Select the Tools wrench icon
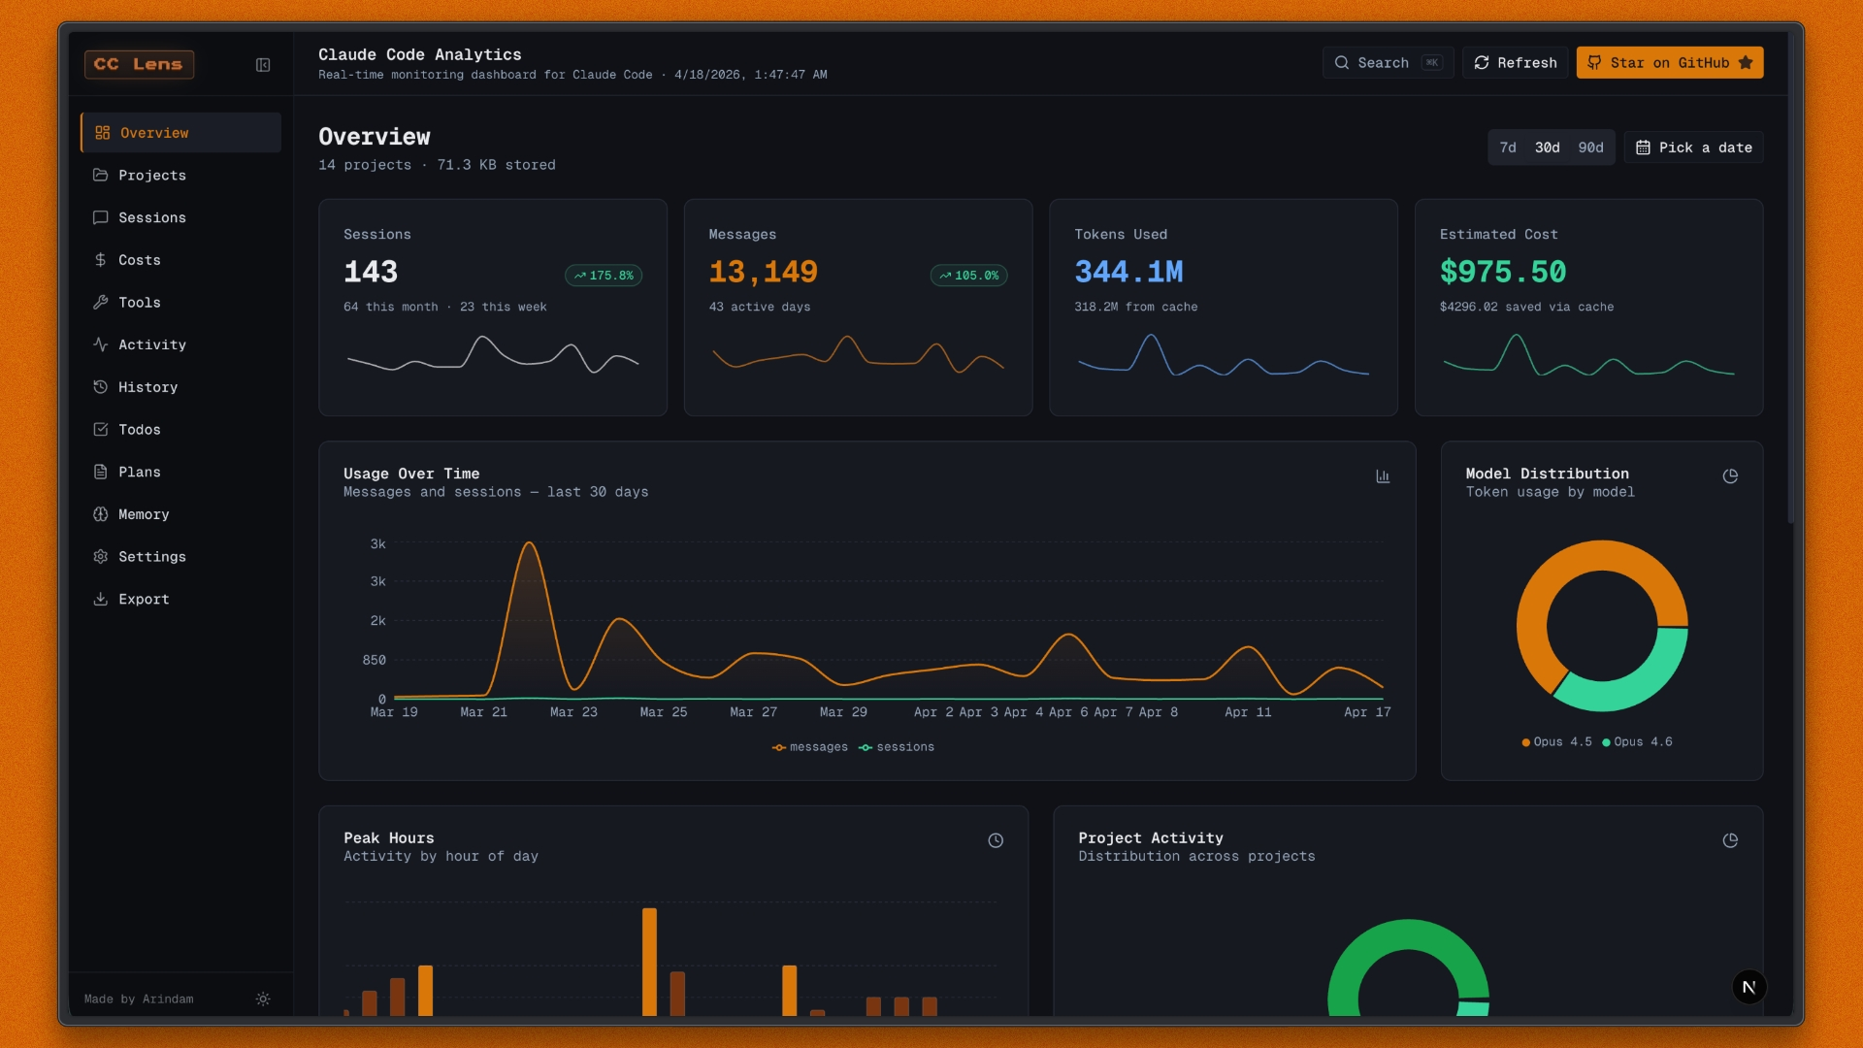This screenshot has width=1863, height=1048. point(101,302)
